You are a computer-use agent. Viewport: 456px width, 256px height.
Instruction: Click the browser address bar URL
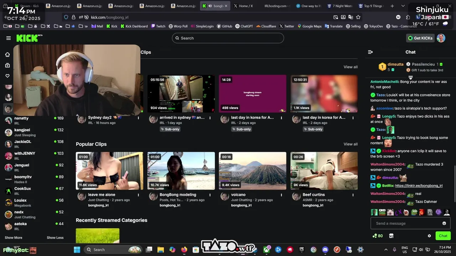click(110, 17)
